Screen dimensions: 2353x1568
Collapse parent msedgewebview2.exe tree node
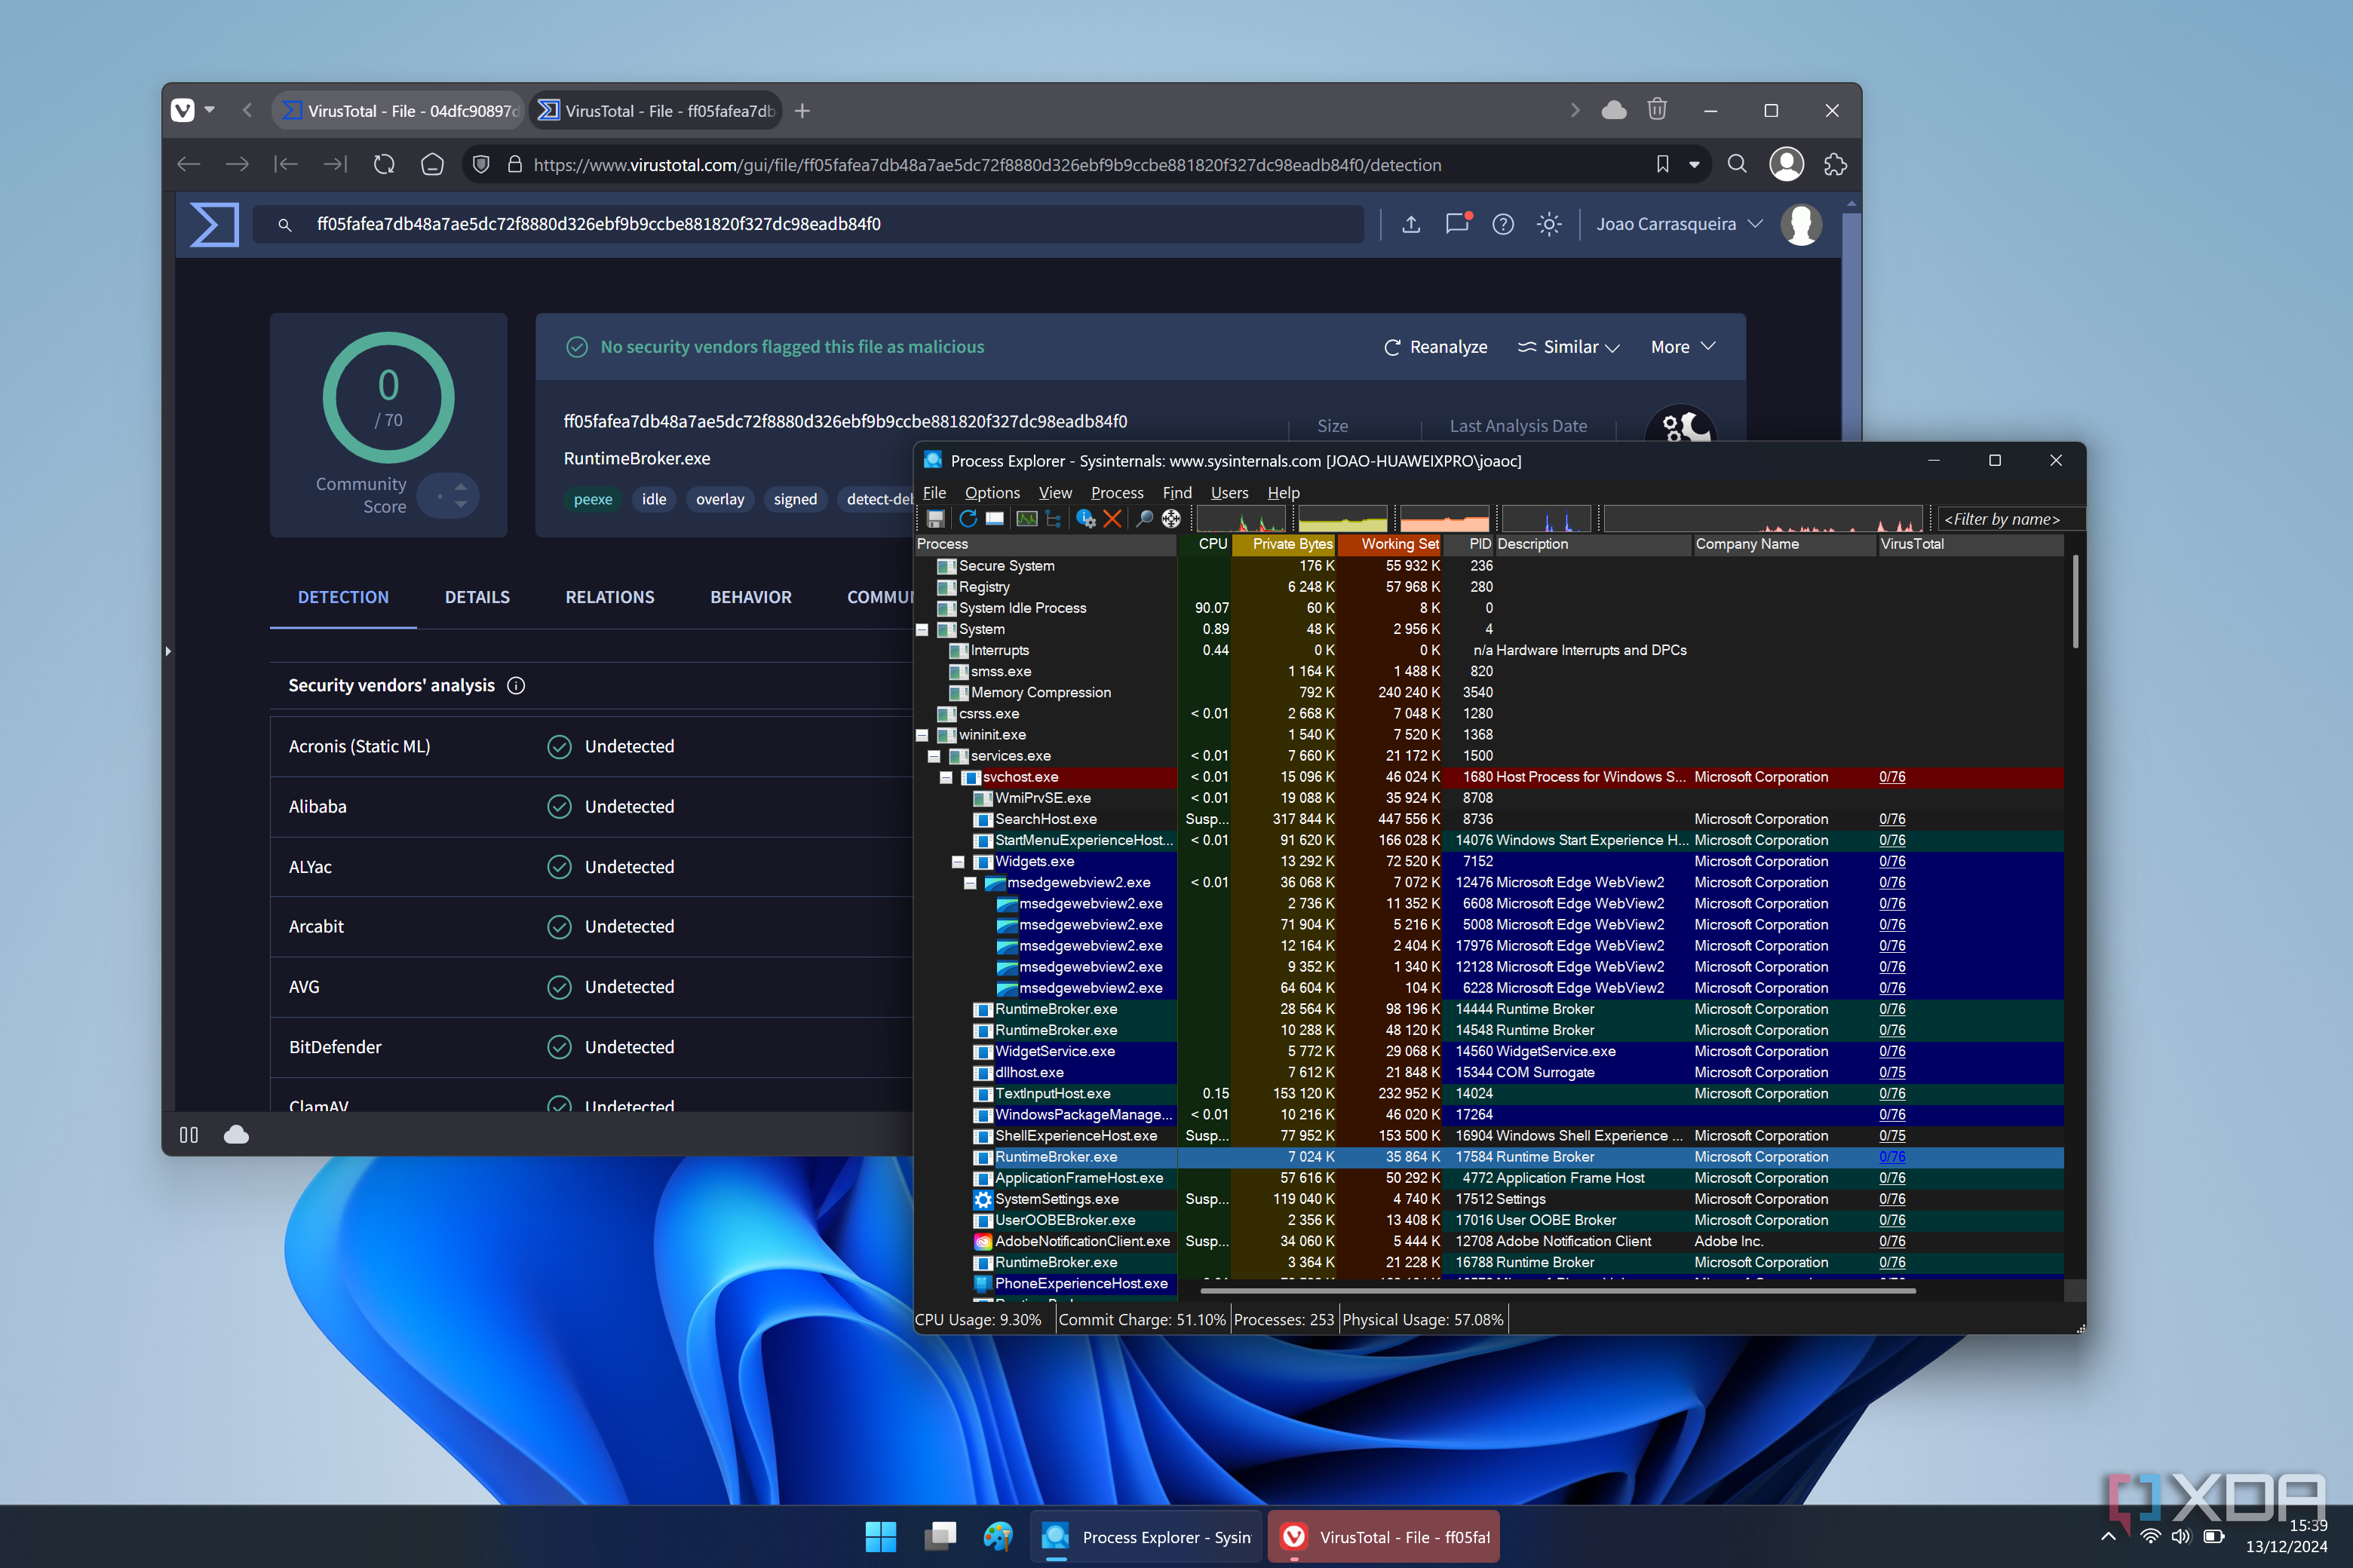[971, 883]
